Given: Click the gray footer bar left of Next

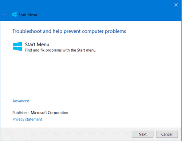Looking at the screenshot, I should 66,134.
